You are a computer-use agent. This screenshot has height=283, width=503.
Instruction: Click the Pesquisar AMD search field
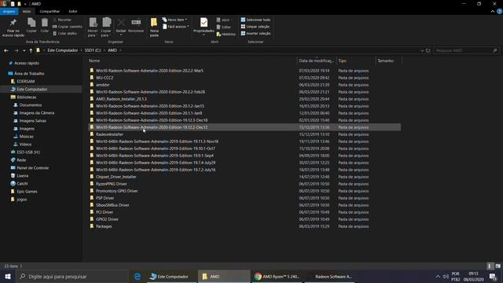coord(466,50)
